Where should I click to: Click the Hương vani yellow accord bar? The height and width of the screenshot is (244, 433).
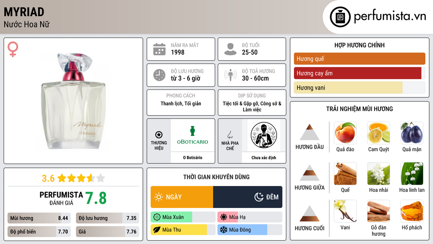tap(359, 88)
